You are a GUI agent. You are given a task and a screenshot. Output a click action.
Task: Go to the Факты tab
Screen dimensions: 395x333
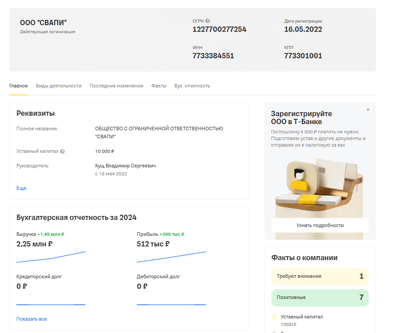(x=159, y=86)
